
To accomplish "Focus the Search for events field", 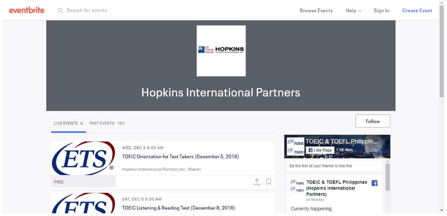I will (x=86, y=10).
